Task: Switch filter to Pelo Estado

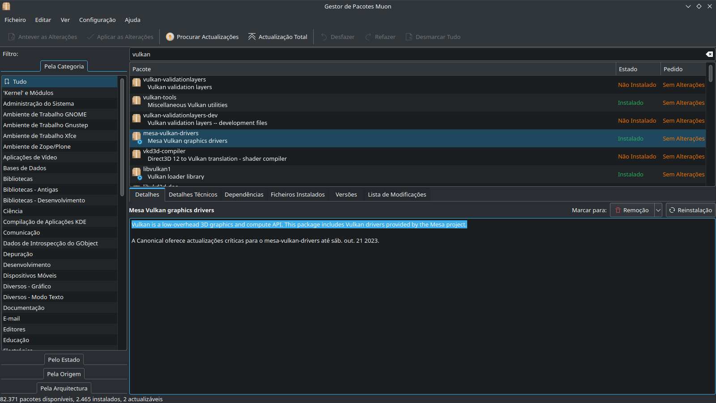Action: pyautogui.click(x=64, y=360)
